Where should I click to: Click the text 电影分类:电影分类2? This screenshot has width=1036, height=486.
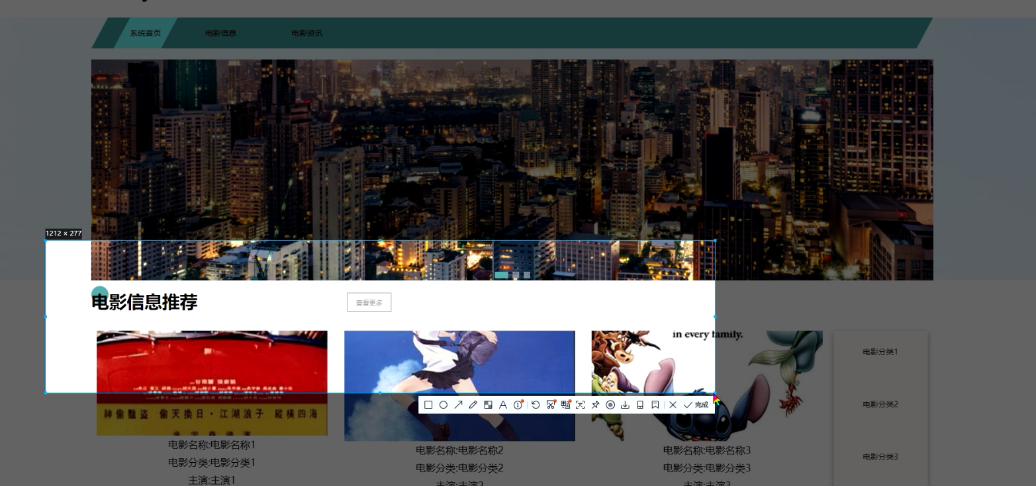tap(459, 467)
